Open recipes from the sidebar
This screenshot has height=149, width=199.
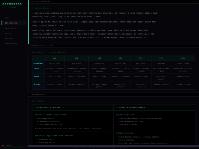point(14,38)
